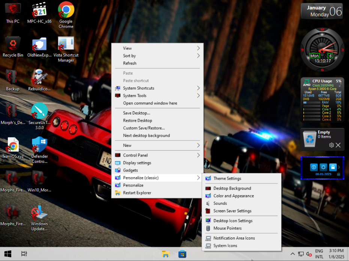Select the OldNewExp... desktop shortcut
Image resolution: width=349 pixels, height=261 pixels.
[39, 47]
